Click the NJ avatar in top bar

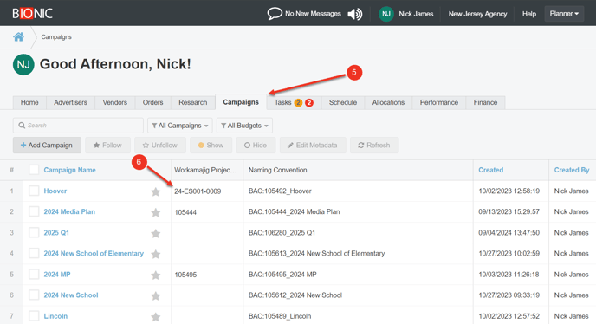click(386, 14)
